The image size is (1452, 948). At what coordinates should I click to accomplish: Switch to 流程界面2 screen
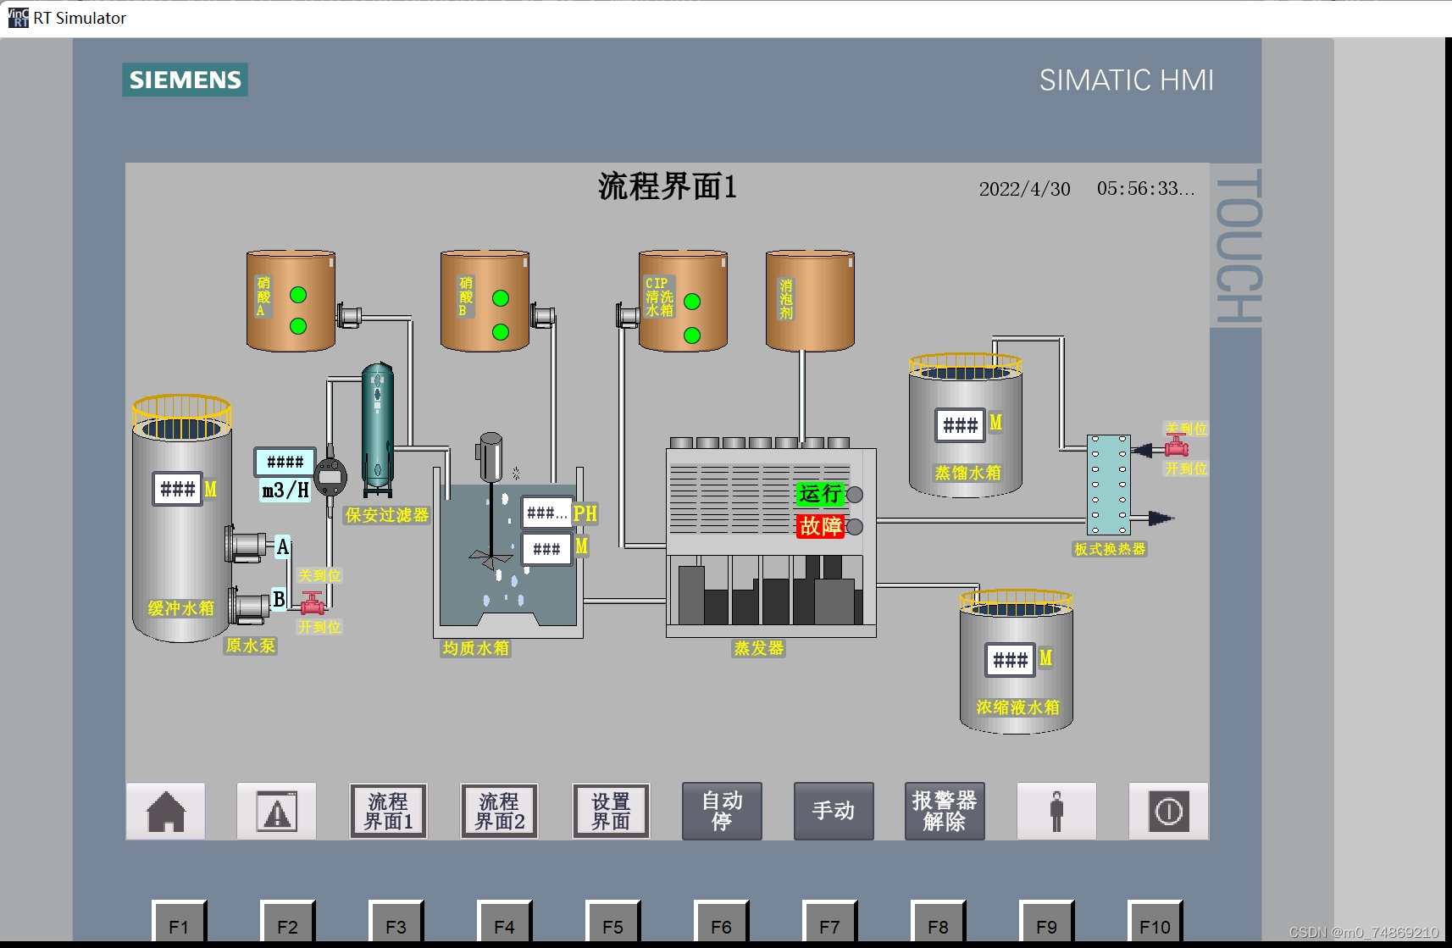[500, 811]
